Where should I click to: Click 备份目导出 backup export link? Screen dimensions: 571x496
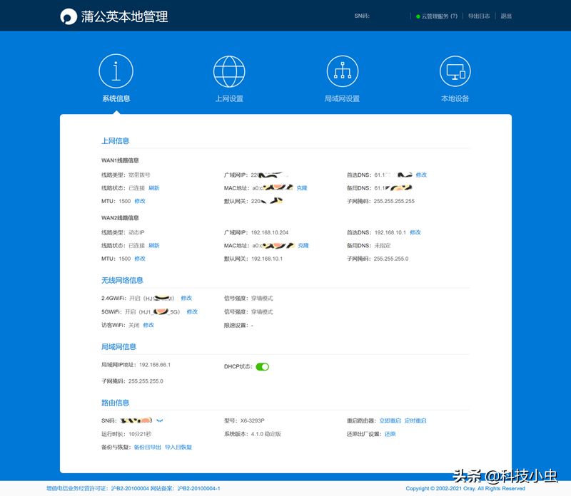[x=148, y=448]
